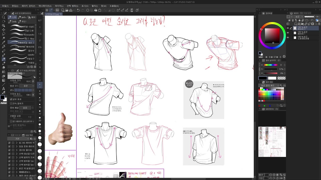Open the 표준 컬러 세트 dropdown
The height and width of the screenshot is (180, 321).
(269, 85)
